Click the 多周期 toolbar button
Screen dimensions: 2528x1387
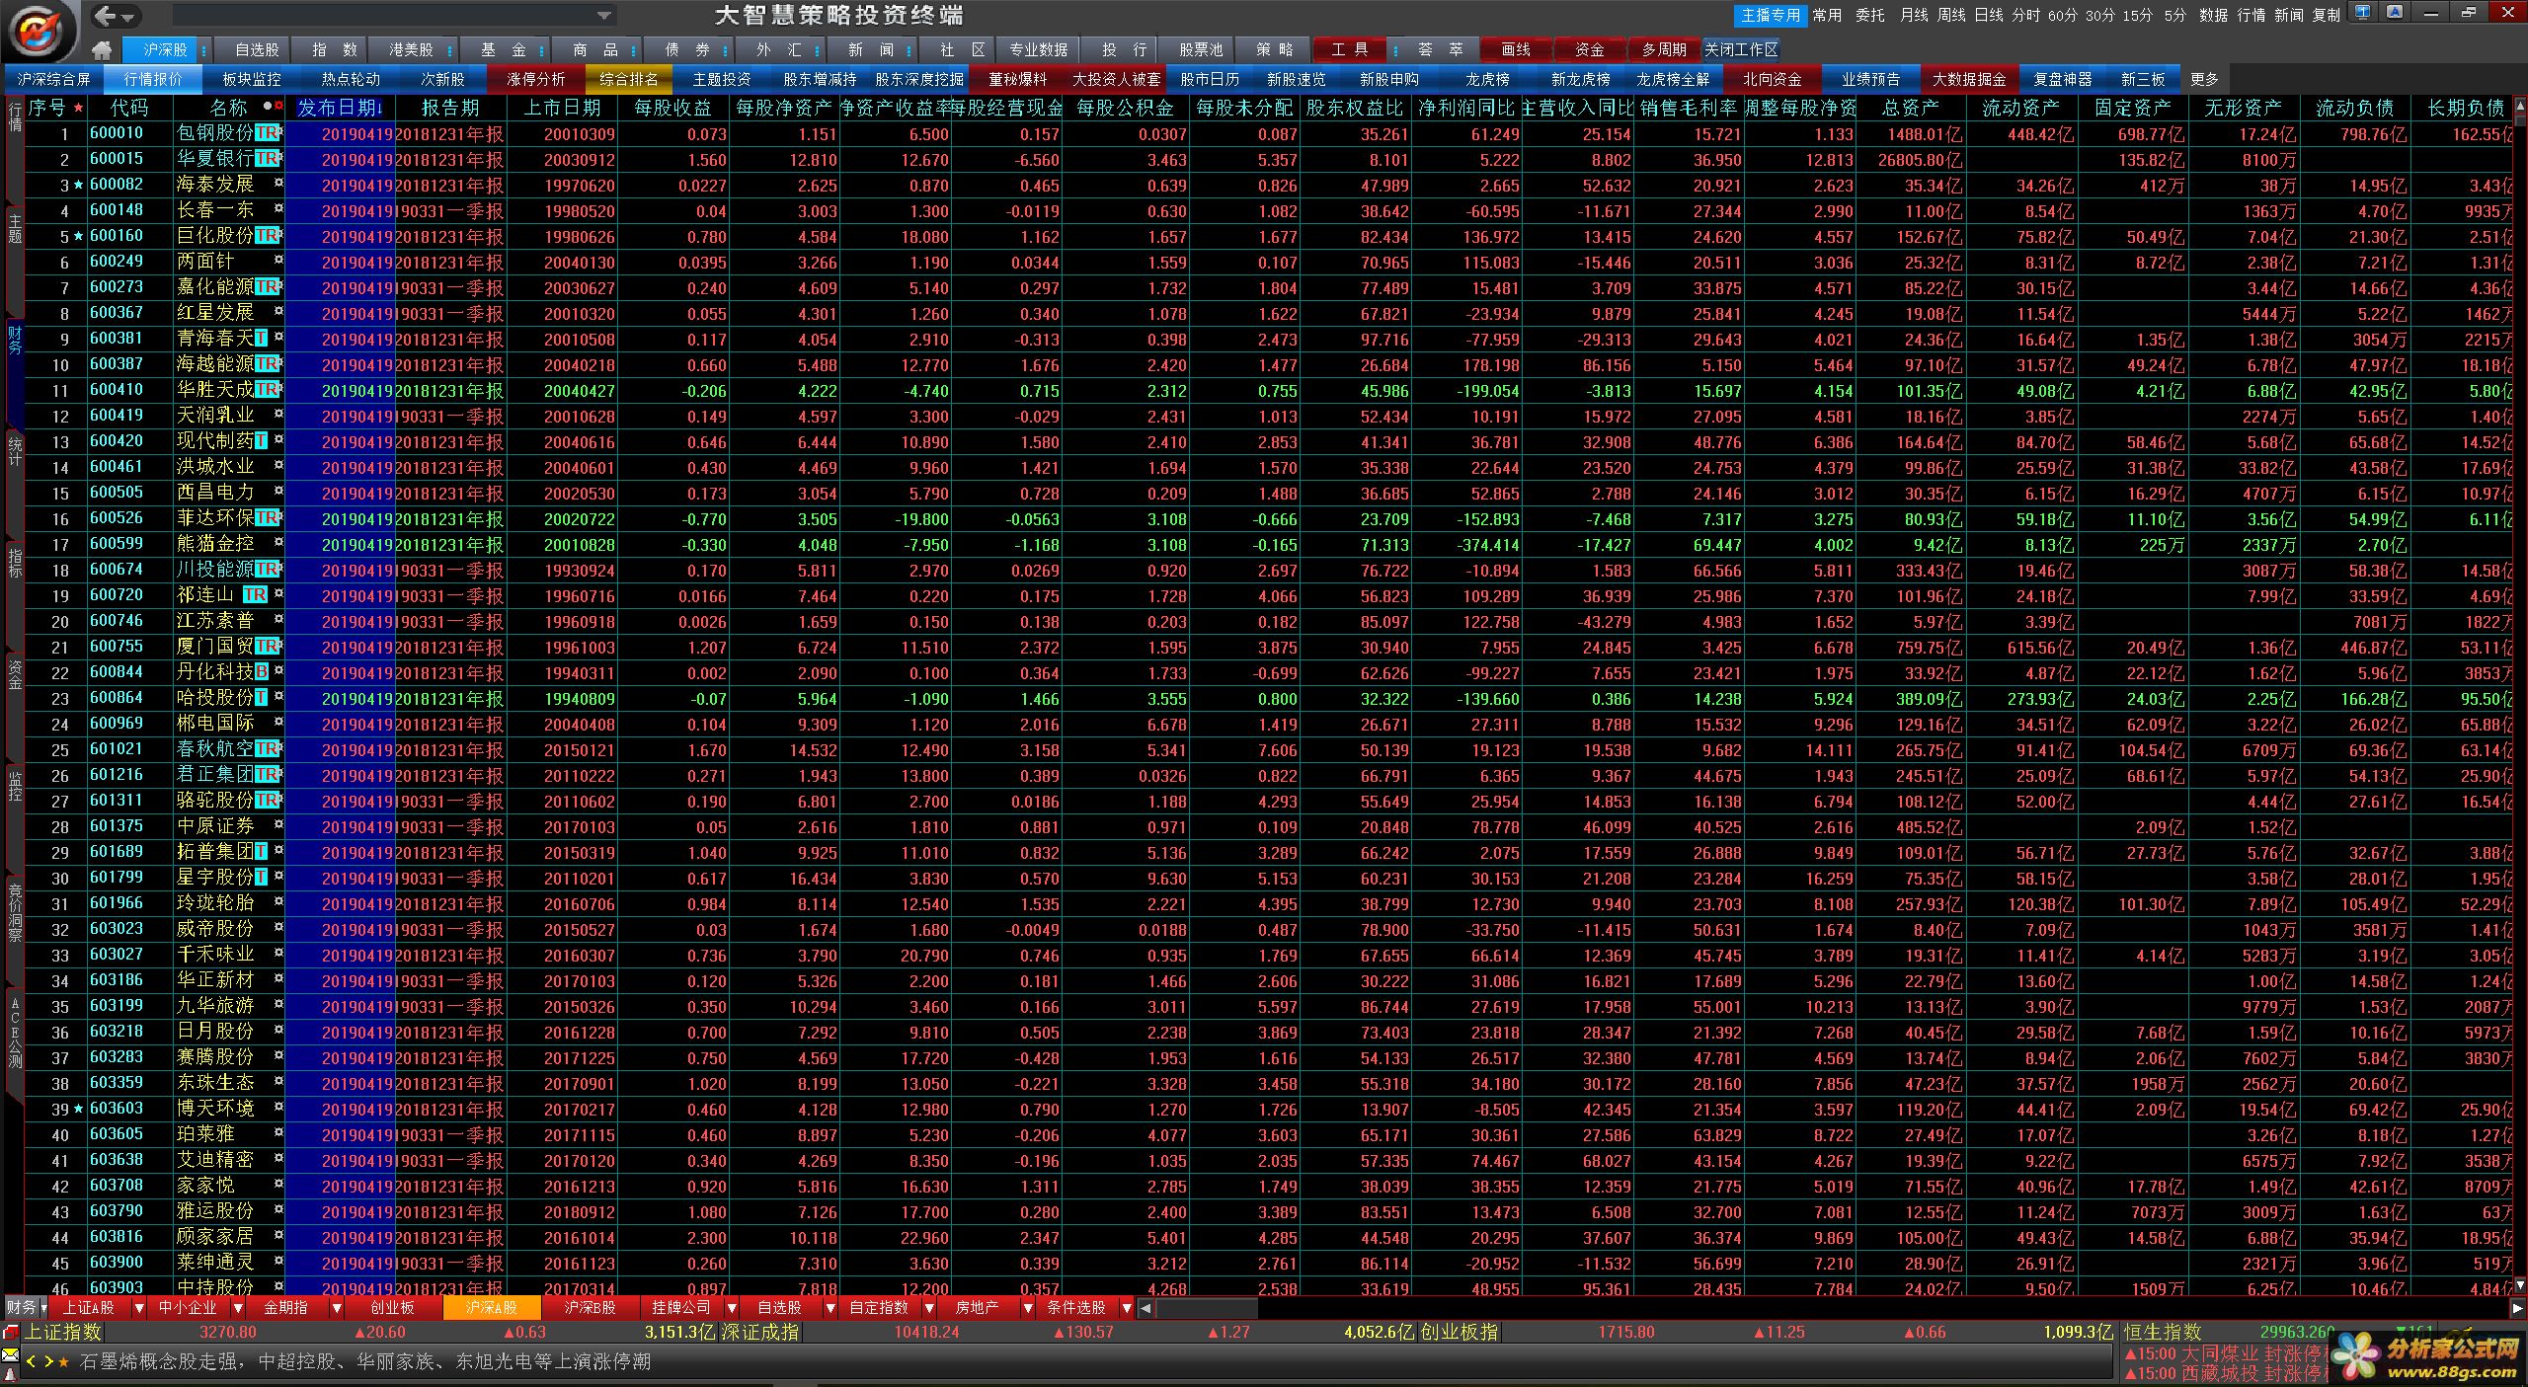pos(1664,49)
